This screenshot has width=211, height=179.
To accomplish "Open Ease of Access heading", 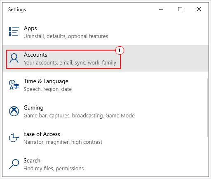I will pos(42,134).
